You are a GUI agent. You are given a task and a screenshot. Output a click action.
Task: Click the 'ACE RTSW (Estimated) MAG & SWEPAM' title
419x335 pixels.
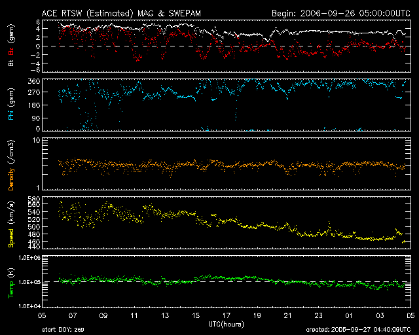point(121,13)
